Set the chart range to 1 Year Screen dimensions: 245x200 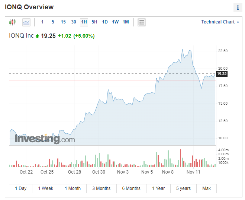point(158,188)
